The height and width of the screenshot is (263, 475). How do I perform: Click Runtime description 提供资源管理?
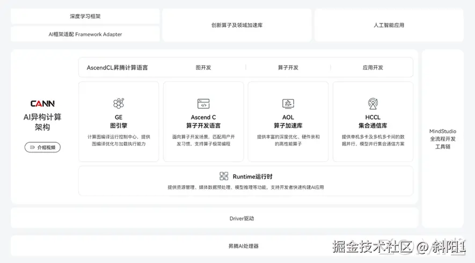tap(246, 187)
